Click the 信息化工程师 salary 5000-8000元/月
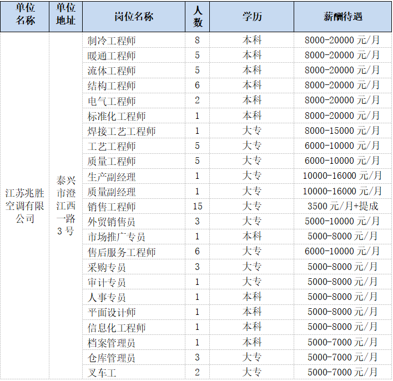This screenshot has width=393, height=381. [342, 327]
